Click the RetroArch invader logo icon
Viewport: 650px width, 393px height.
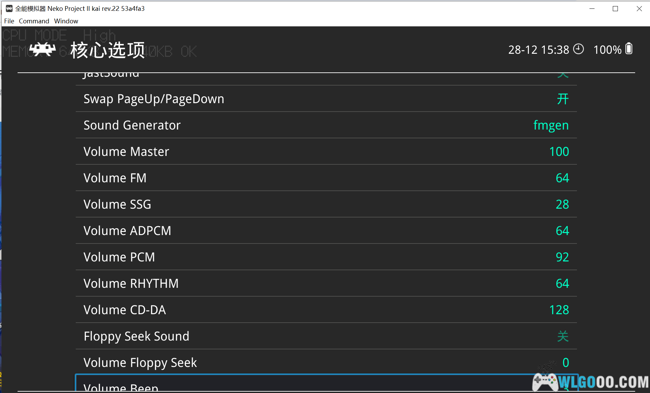coord(43,49)
